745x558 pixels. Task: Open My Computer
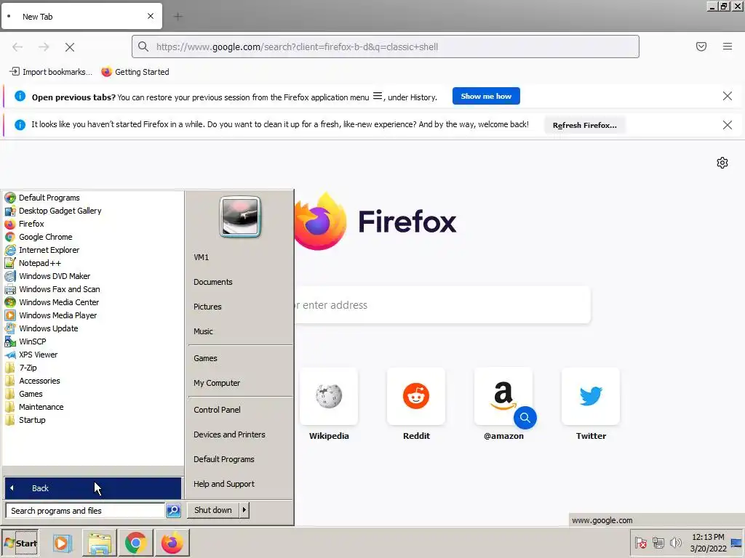click(217, 383)
